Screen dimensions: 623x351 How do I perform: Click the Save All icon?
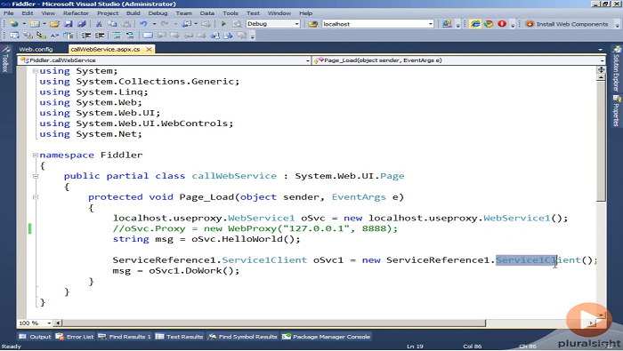pyautogui.click(x=82, y=24)
